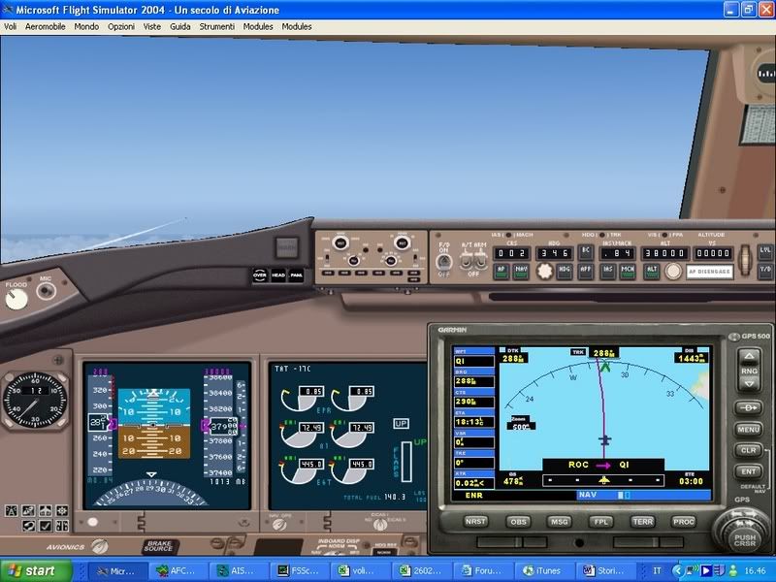Click the FLOOD light knob
776x582 pixels.
[x=16, y=300]
